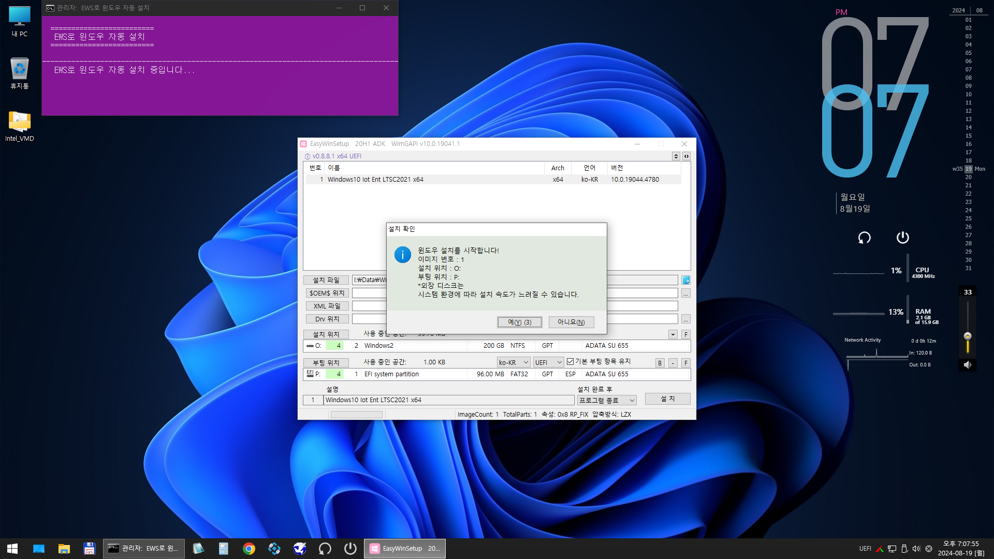Screen dimensions: 994x559
Task: Open 휴지통 recycle bin desktop icon
Action: click(x=20, y=73)
